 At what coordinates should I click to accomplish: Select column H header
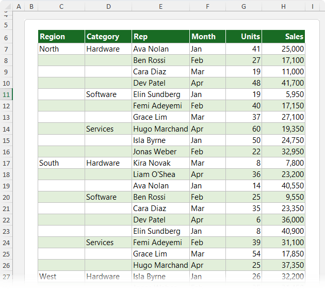[283, 6]
